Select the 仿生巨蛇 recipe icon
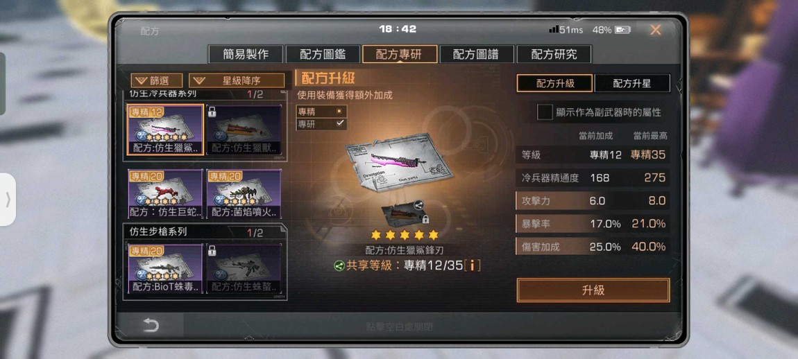Screen dimensions: 798x359 (165, 194)
